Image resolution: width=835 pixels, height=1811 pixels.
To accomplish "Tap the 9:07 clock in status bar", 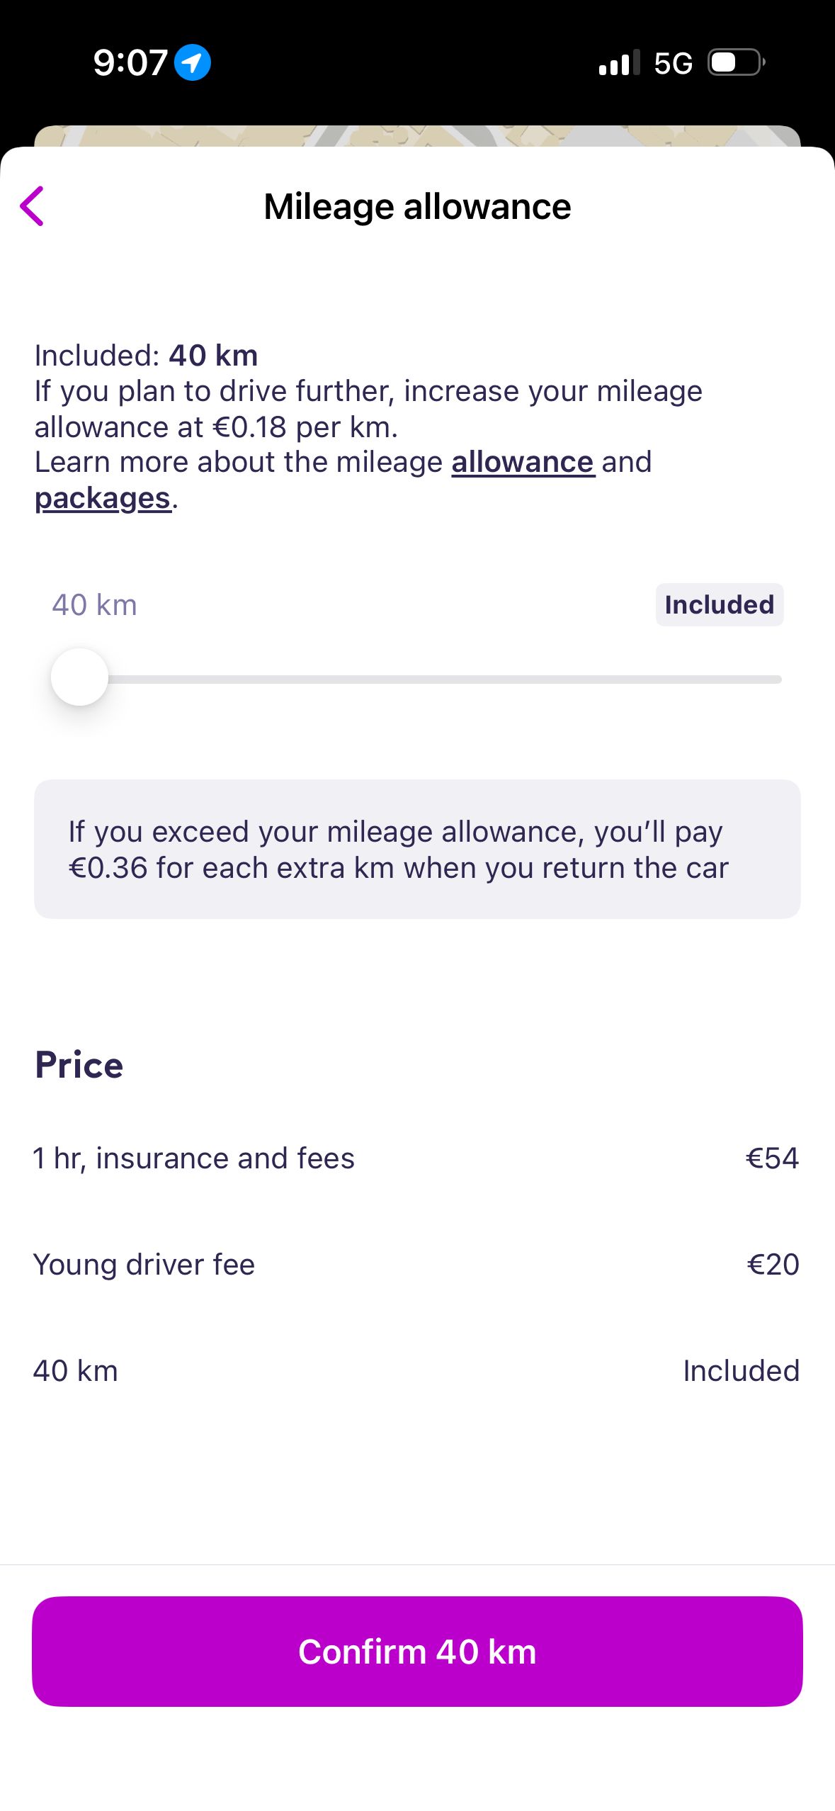I will pyautogui.click(x=130, y=62).
